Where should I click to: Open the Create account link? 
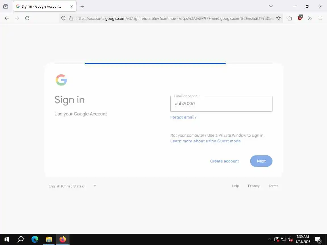click(x=225, y=161)
